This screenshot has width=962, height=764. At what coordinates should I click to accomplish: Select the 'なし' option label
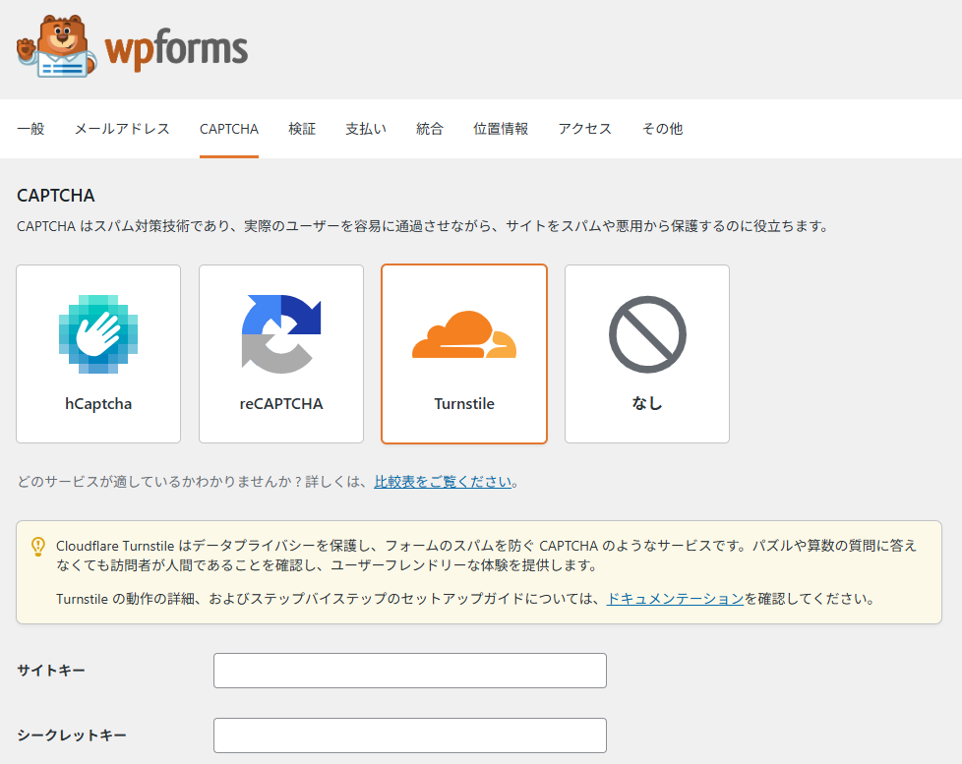click(647, 403)
